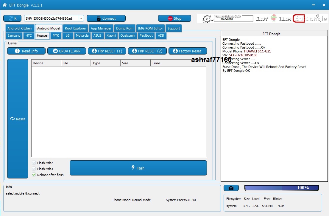Select the ADB tab
The width and height of the screenshot is (329, 216).
tap(161, 35)
